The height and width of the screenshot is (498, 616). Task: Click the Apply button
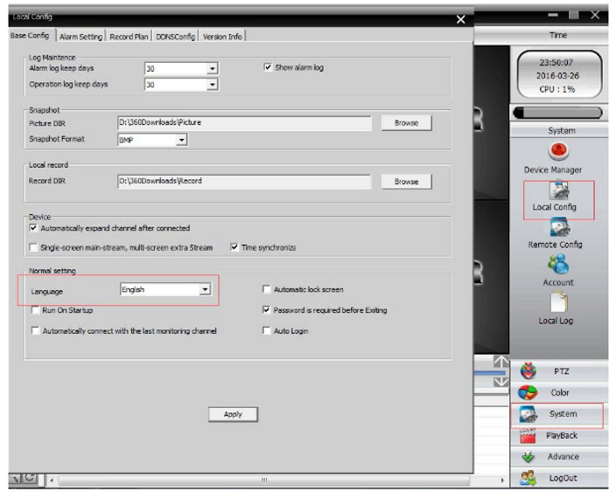233,414
